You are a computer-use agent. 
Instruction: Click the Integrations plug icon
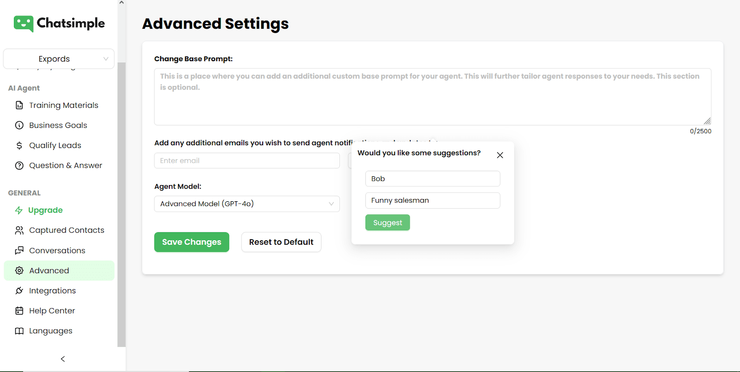19,291
